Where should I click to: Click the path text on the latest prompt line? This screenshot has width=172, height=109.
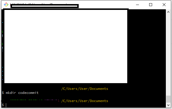(85, 101)
